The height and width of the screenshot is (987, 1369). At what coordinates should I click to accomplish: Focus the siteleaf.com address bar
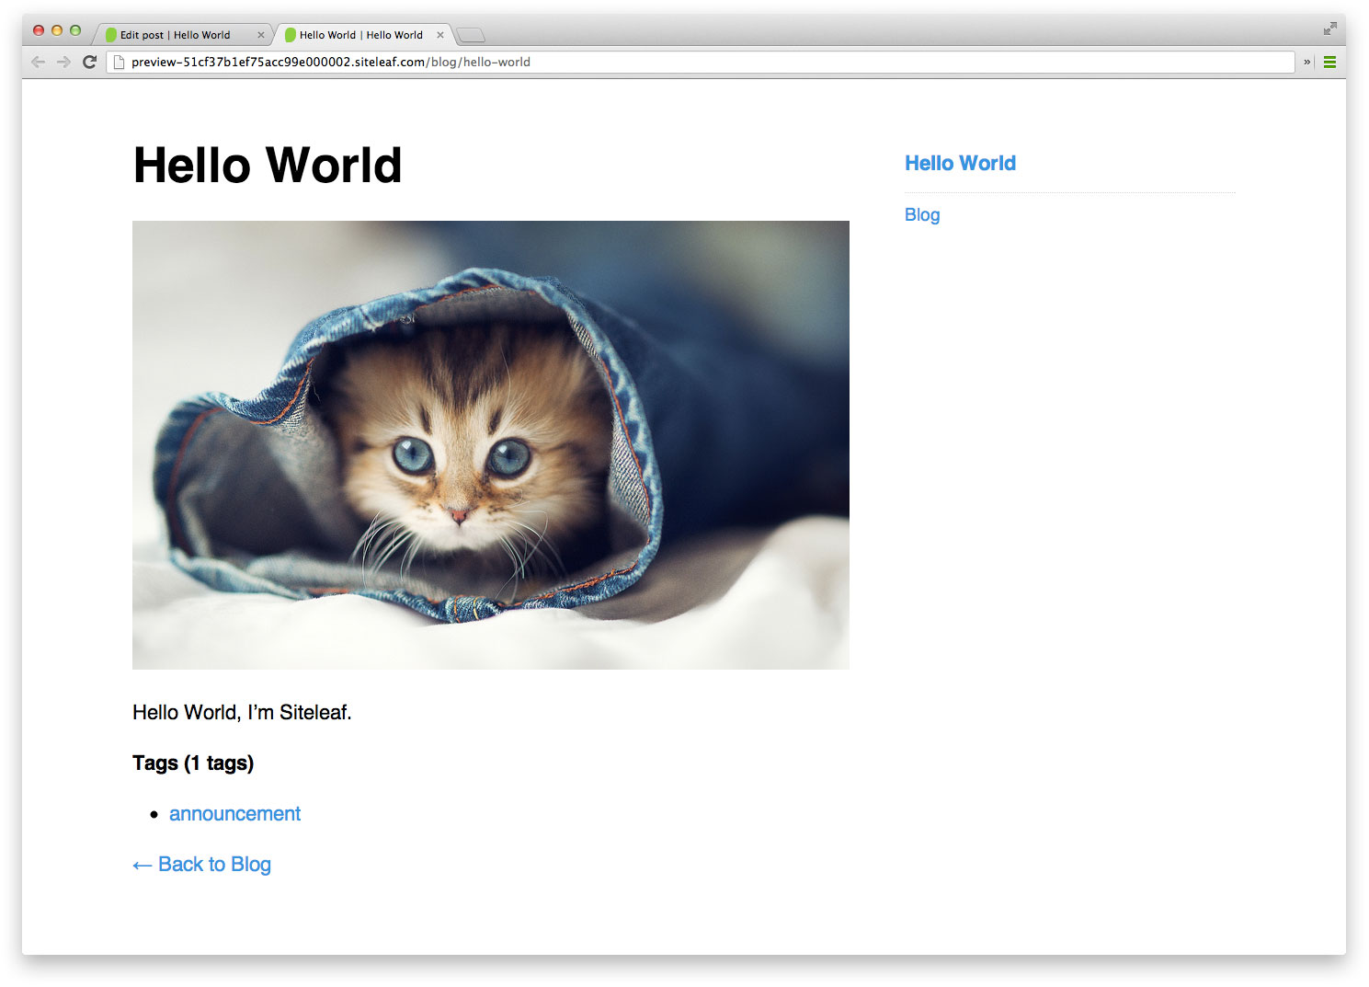(701, 62)
